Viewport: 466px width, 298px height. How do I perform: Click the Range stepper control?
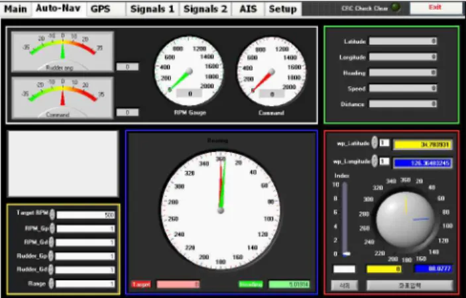[51, 283]
